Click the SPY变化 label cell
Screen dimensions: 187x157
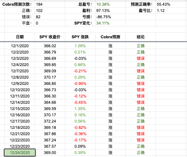[x=80, y=23]
